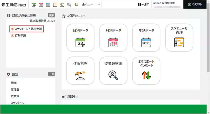Click the 2025 yearly data toolbar icon

pyautogui.click(x=48, y=4)
